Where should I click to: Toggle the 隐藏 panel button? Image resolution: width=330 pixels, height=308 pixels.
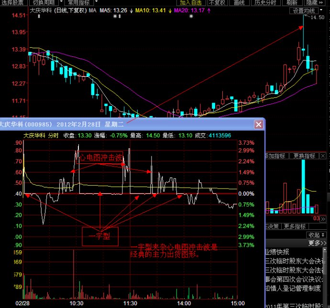(x=313, y=2)
